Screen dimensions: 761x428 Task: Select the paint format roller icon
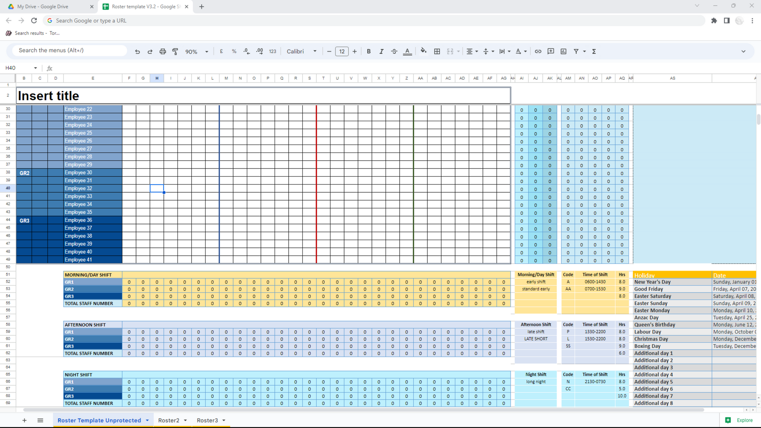[x=175, y=52]
